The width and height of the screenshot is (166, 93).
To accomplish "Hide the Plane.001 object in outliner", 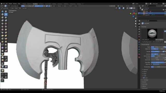I will [165, 15].
